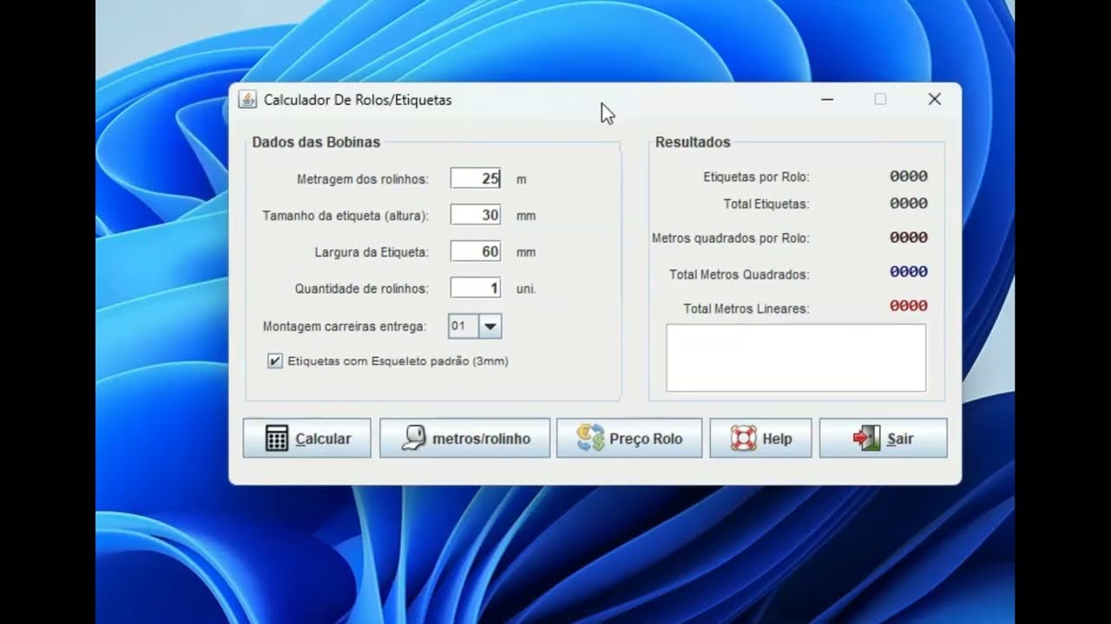This screenshot has height=624, width=1111.
Task: Click Largura da Etiqueta input field
Action: [x=476, y=251]
